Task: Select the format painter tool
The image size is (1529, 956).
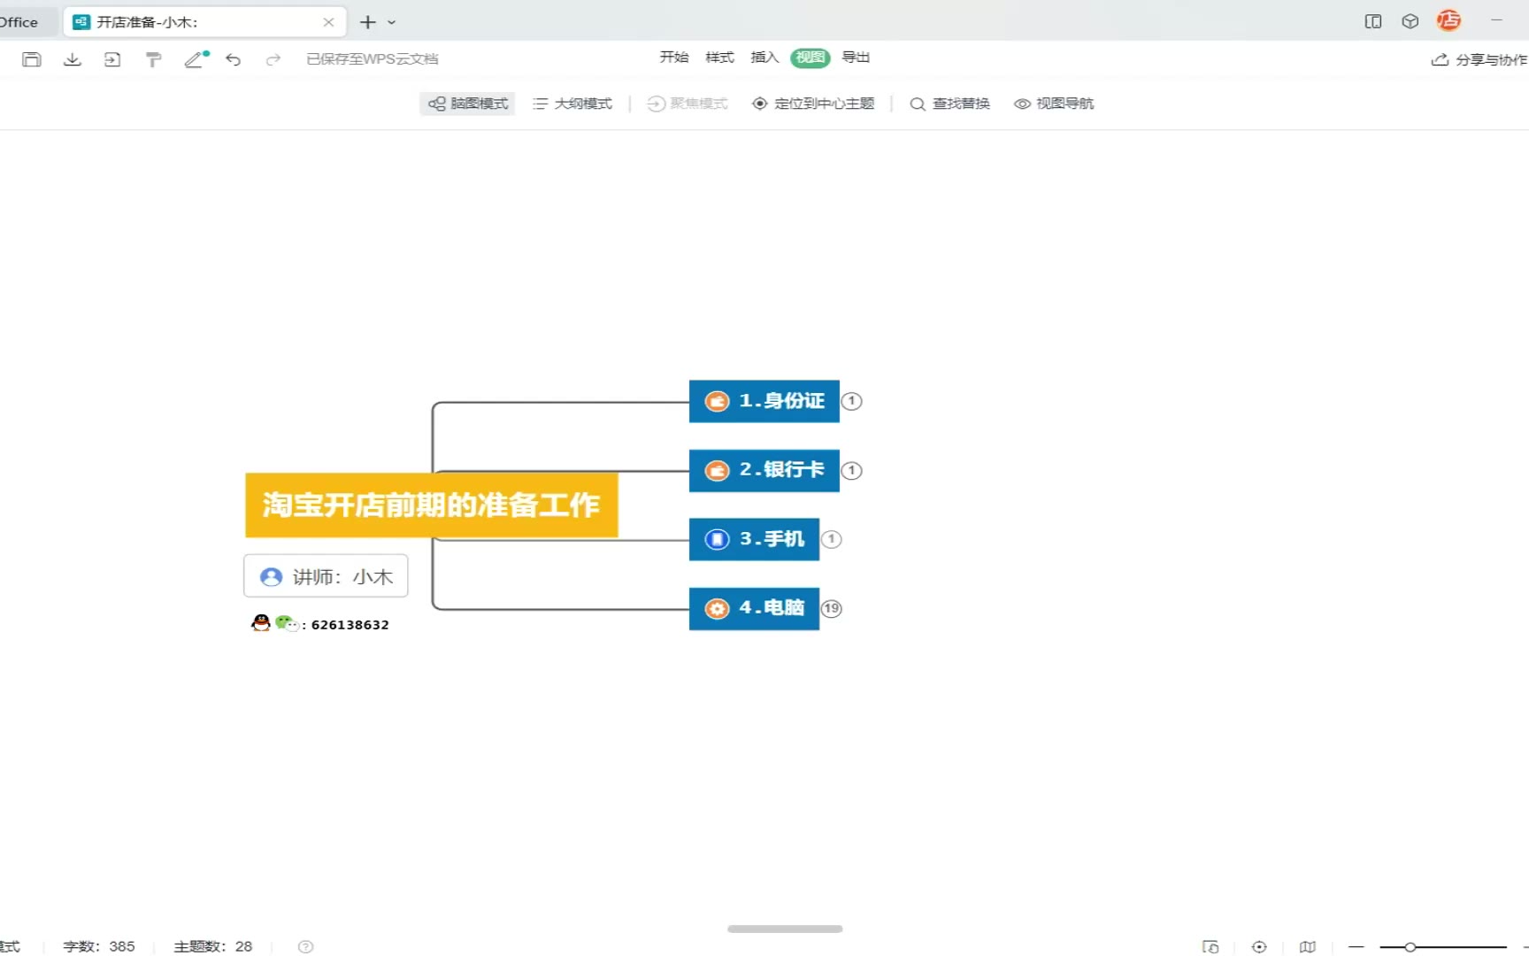Action: click(x=153, y=59)
